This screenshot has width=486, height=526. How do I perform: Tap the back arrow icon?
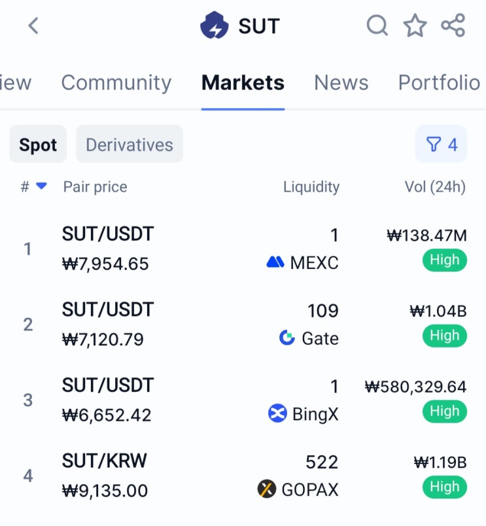pyautogui.click(x=33, y=26)
